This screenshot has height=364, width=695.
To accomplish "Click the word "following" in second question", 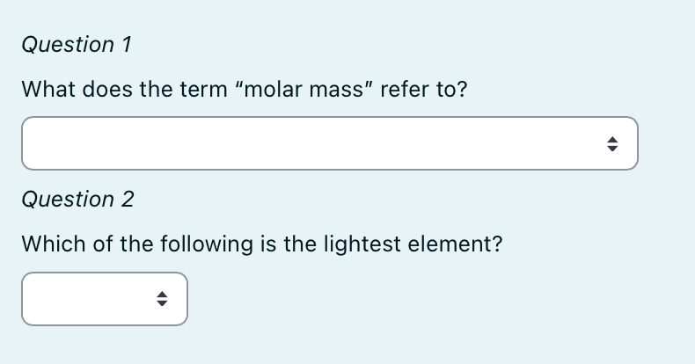I will 207,244.
